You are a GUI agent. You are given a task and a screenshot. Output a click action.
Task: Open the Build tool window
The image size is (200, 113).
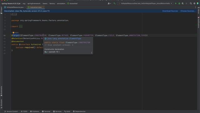(x=67, y=111)
